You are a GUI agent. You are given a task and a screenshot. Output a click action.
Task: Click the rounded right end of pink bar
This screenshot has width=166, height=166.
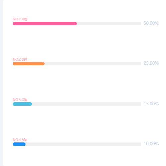coord(75,24)
